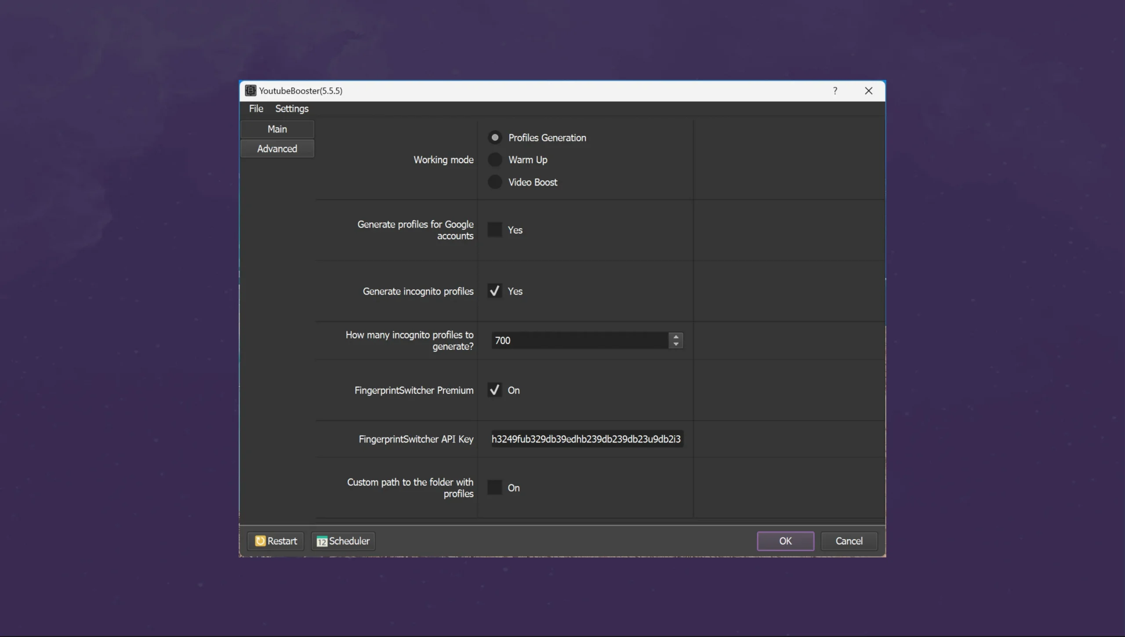The height and width of the screenshot is (637, 1125).
Task: Click the Generate incognito profiles label
Action: pyautogui.click(x=418, y=291)
